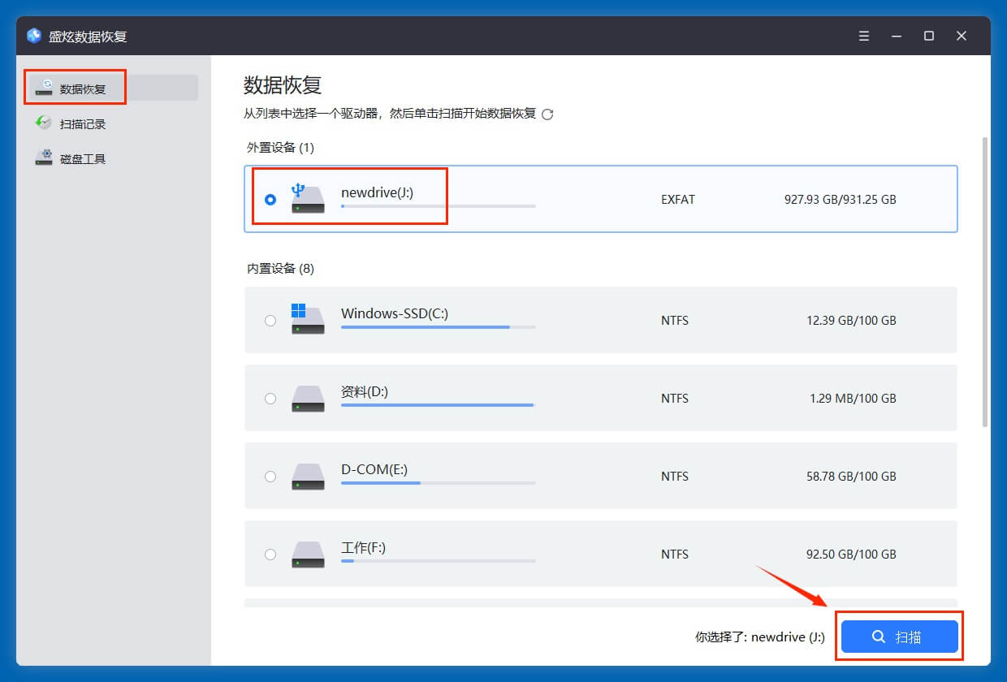This screenshot has width=1007, height=682.
Task: Click the USB drive icon of newdrive(J:)
Action: coord(307,197)
